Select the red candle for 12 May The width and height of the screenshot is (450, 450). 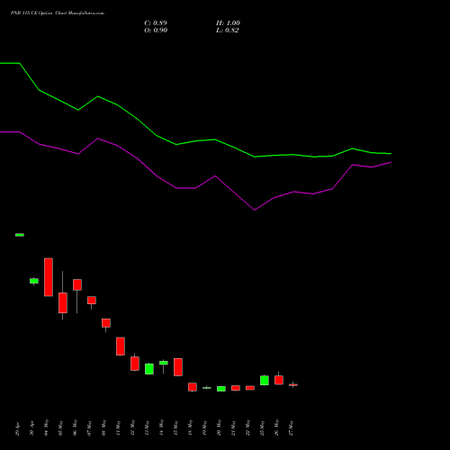[x=135, y=364]
